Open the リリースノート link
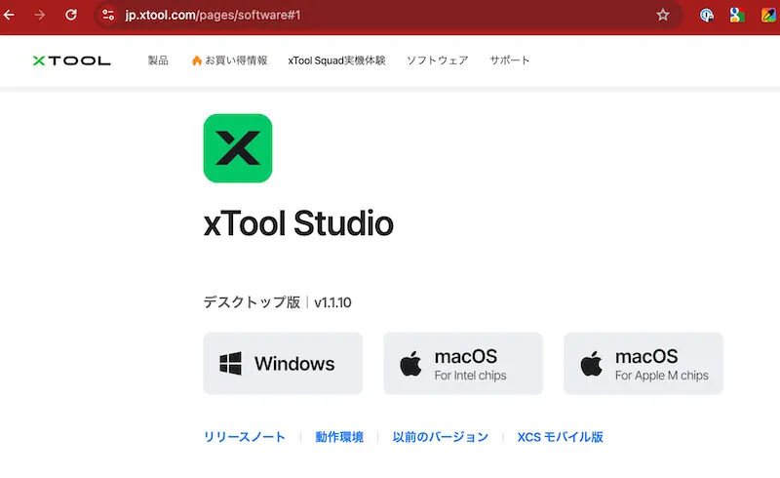This screenshot has height=478, width=780. pos(245,437)
